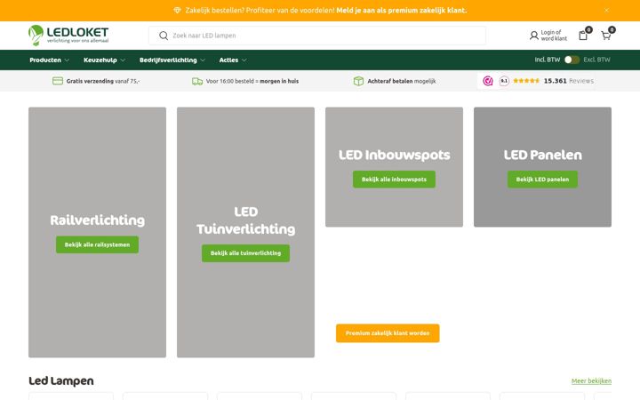Click the credit card icon for free shipping
The height and width of the screenshot is (400, 640).
[x=58, y=81]
